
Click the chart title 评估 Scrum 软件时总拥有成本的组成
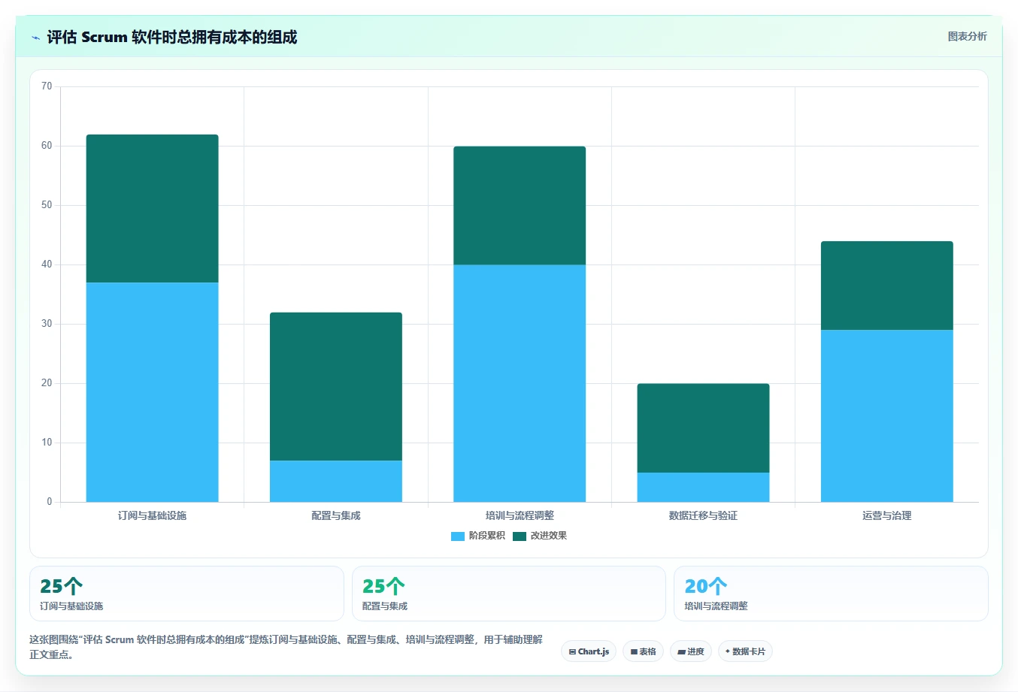(x=172, y=37)
